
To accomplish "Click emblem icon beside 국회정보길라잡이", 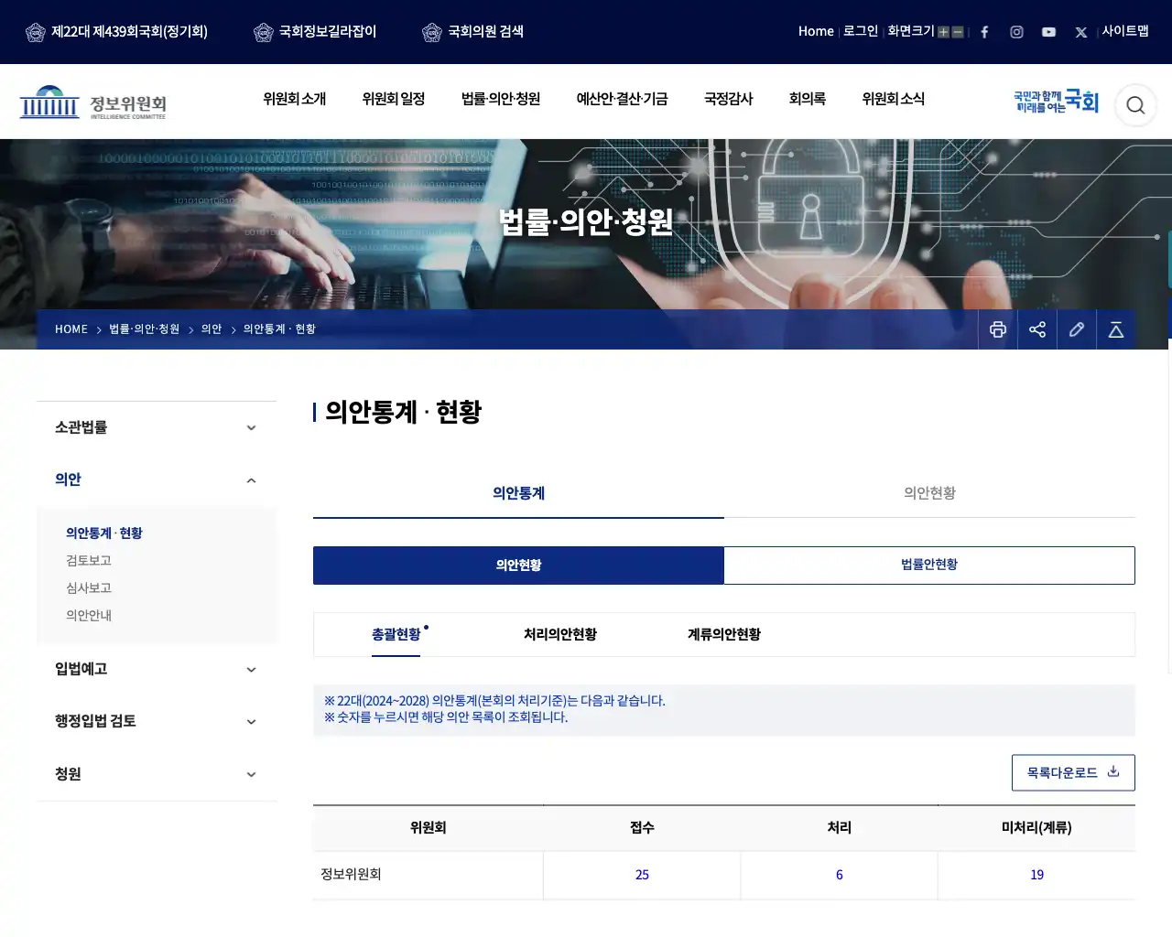I will point(264,32).
